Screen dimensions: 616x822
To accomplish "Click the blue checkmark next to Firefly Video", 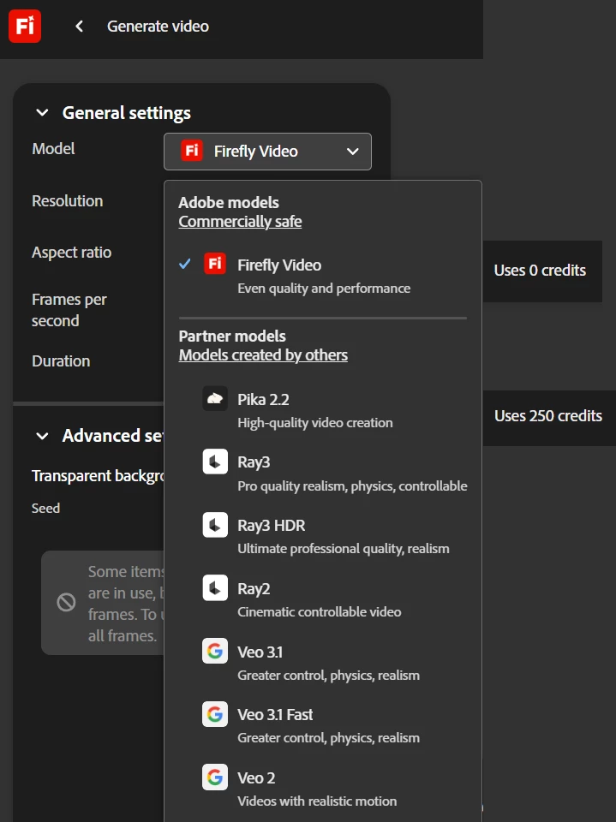I will (185, 264).
